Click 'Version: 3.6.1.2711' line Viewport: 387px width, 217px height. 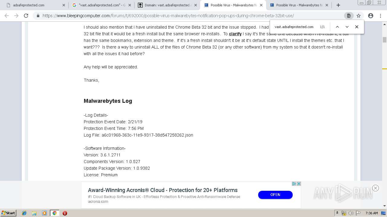102,155
